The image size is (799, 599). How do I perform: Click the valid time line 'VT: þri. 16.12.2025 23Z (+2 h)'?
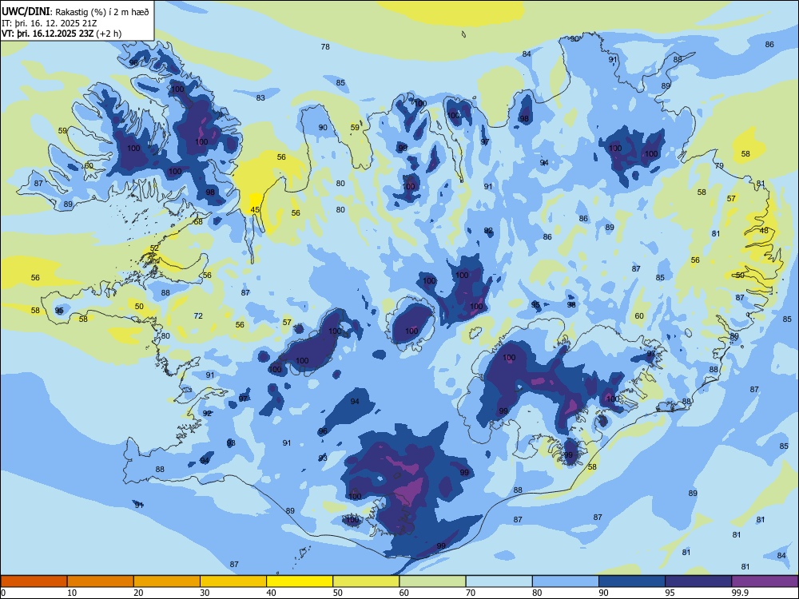pos(62,33)
